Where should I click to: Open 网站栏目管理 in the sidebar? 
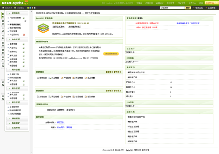tap(15, 18)
